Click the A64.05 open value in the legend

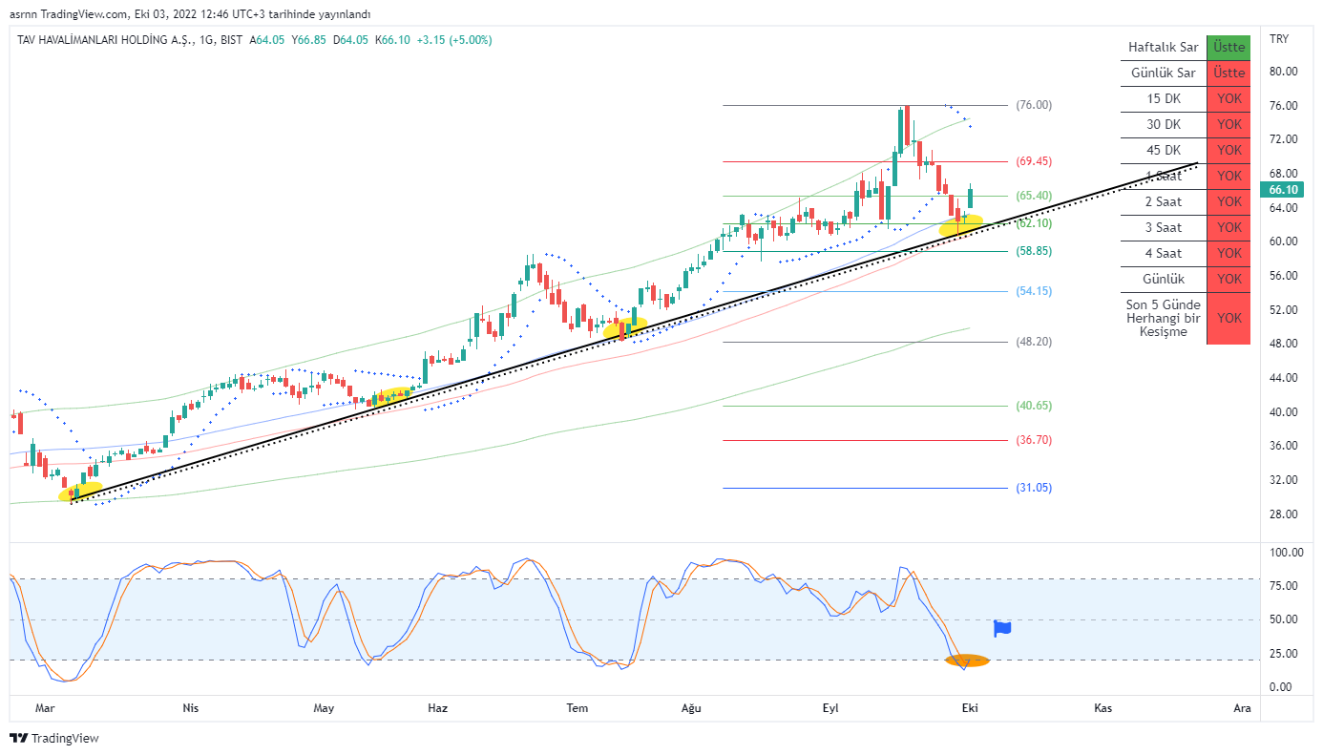click(268, 40)
